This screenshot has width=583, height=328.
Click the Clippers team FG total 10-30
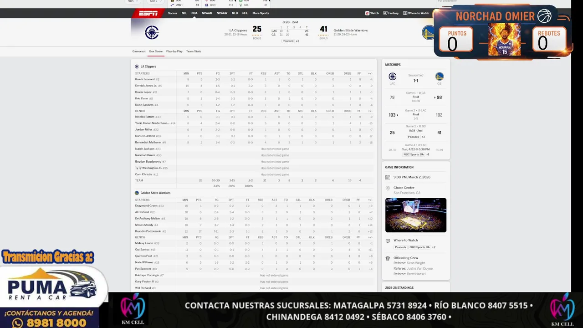coord(216,180)
